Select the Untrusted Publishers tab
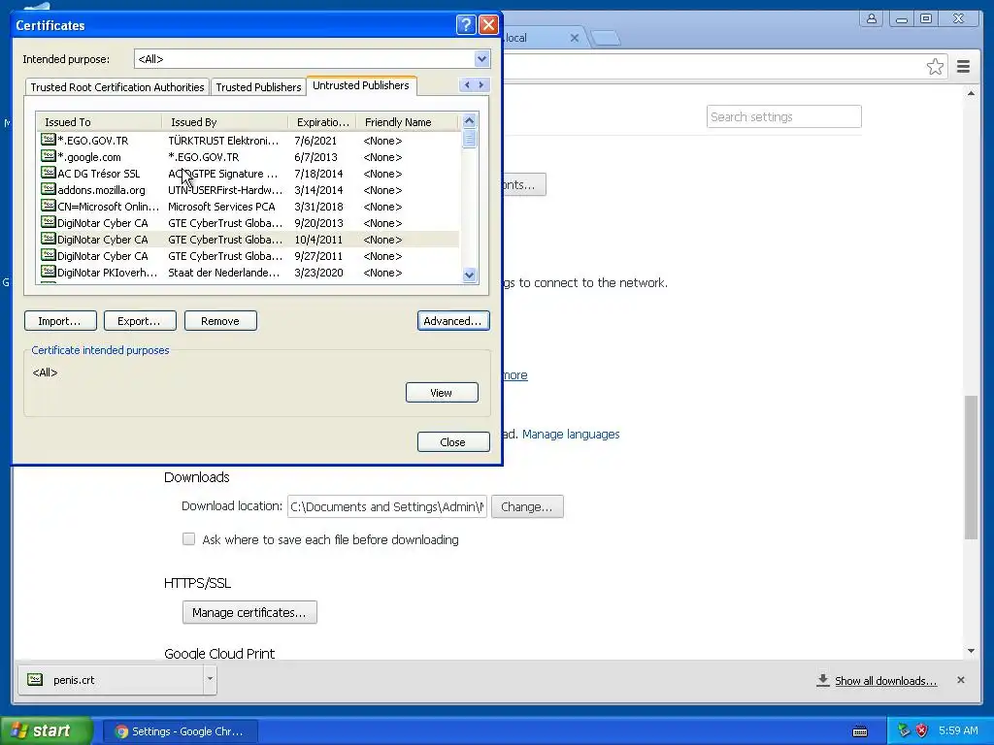This screenshot has height=745, width=994. [361, 85]
